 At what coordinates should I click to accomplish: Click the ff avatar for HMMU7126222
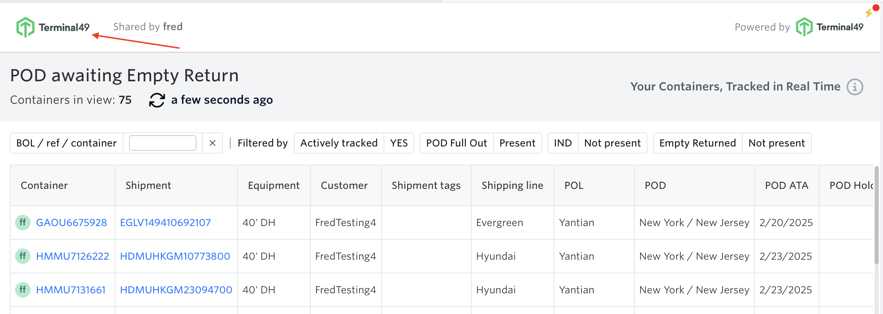(23, 256)
